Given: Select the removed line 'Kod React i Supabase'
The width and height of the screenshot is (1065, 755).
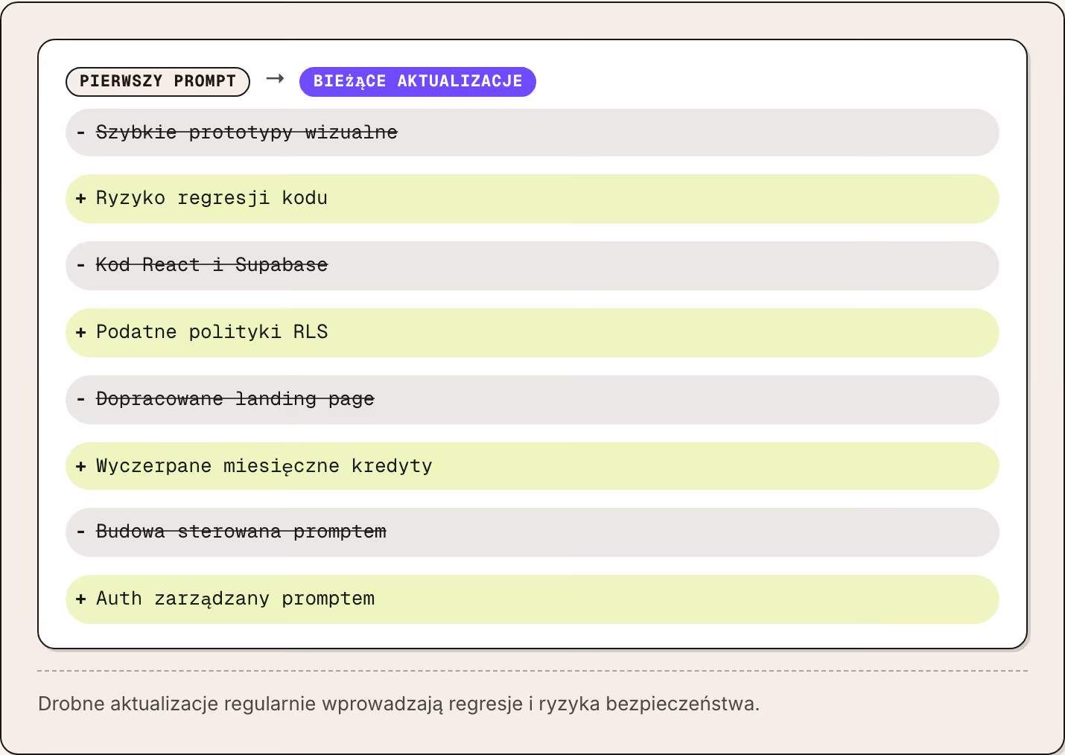Looking at the screenshot, I should click(x=532, y=266).
